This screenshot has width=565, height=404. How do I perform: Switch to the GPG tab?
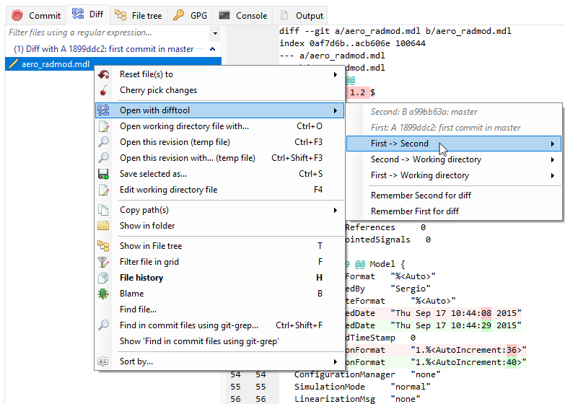click(190, 15)
